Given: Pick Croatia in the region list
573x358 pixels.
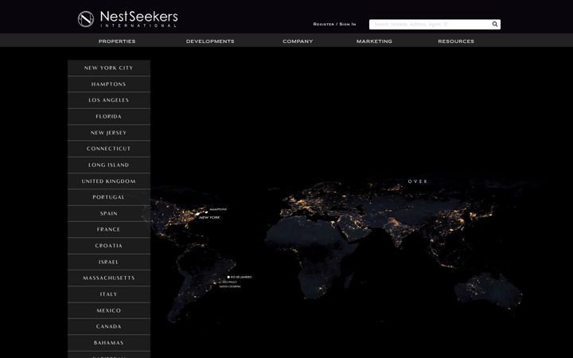Looking at the screenshot, I should tap(109, 246).
